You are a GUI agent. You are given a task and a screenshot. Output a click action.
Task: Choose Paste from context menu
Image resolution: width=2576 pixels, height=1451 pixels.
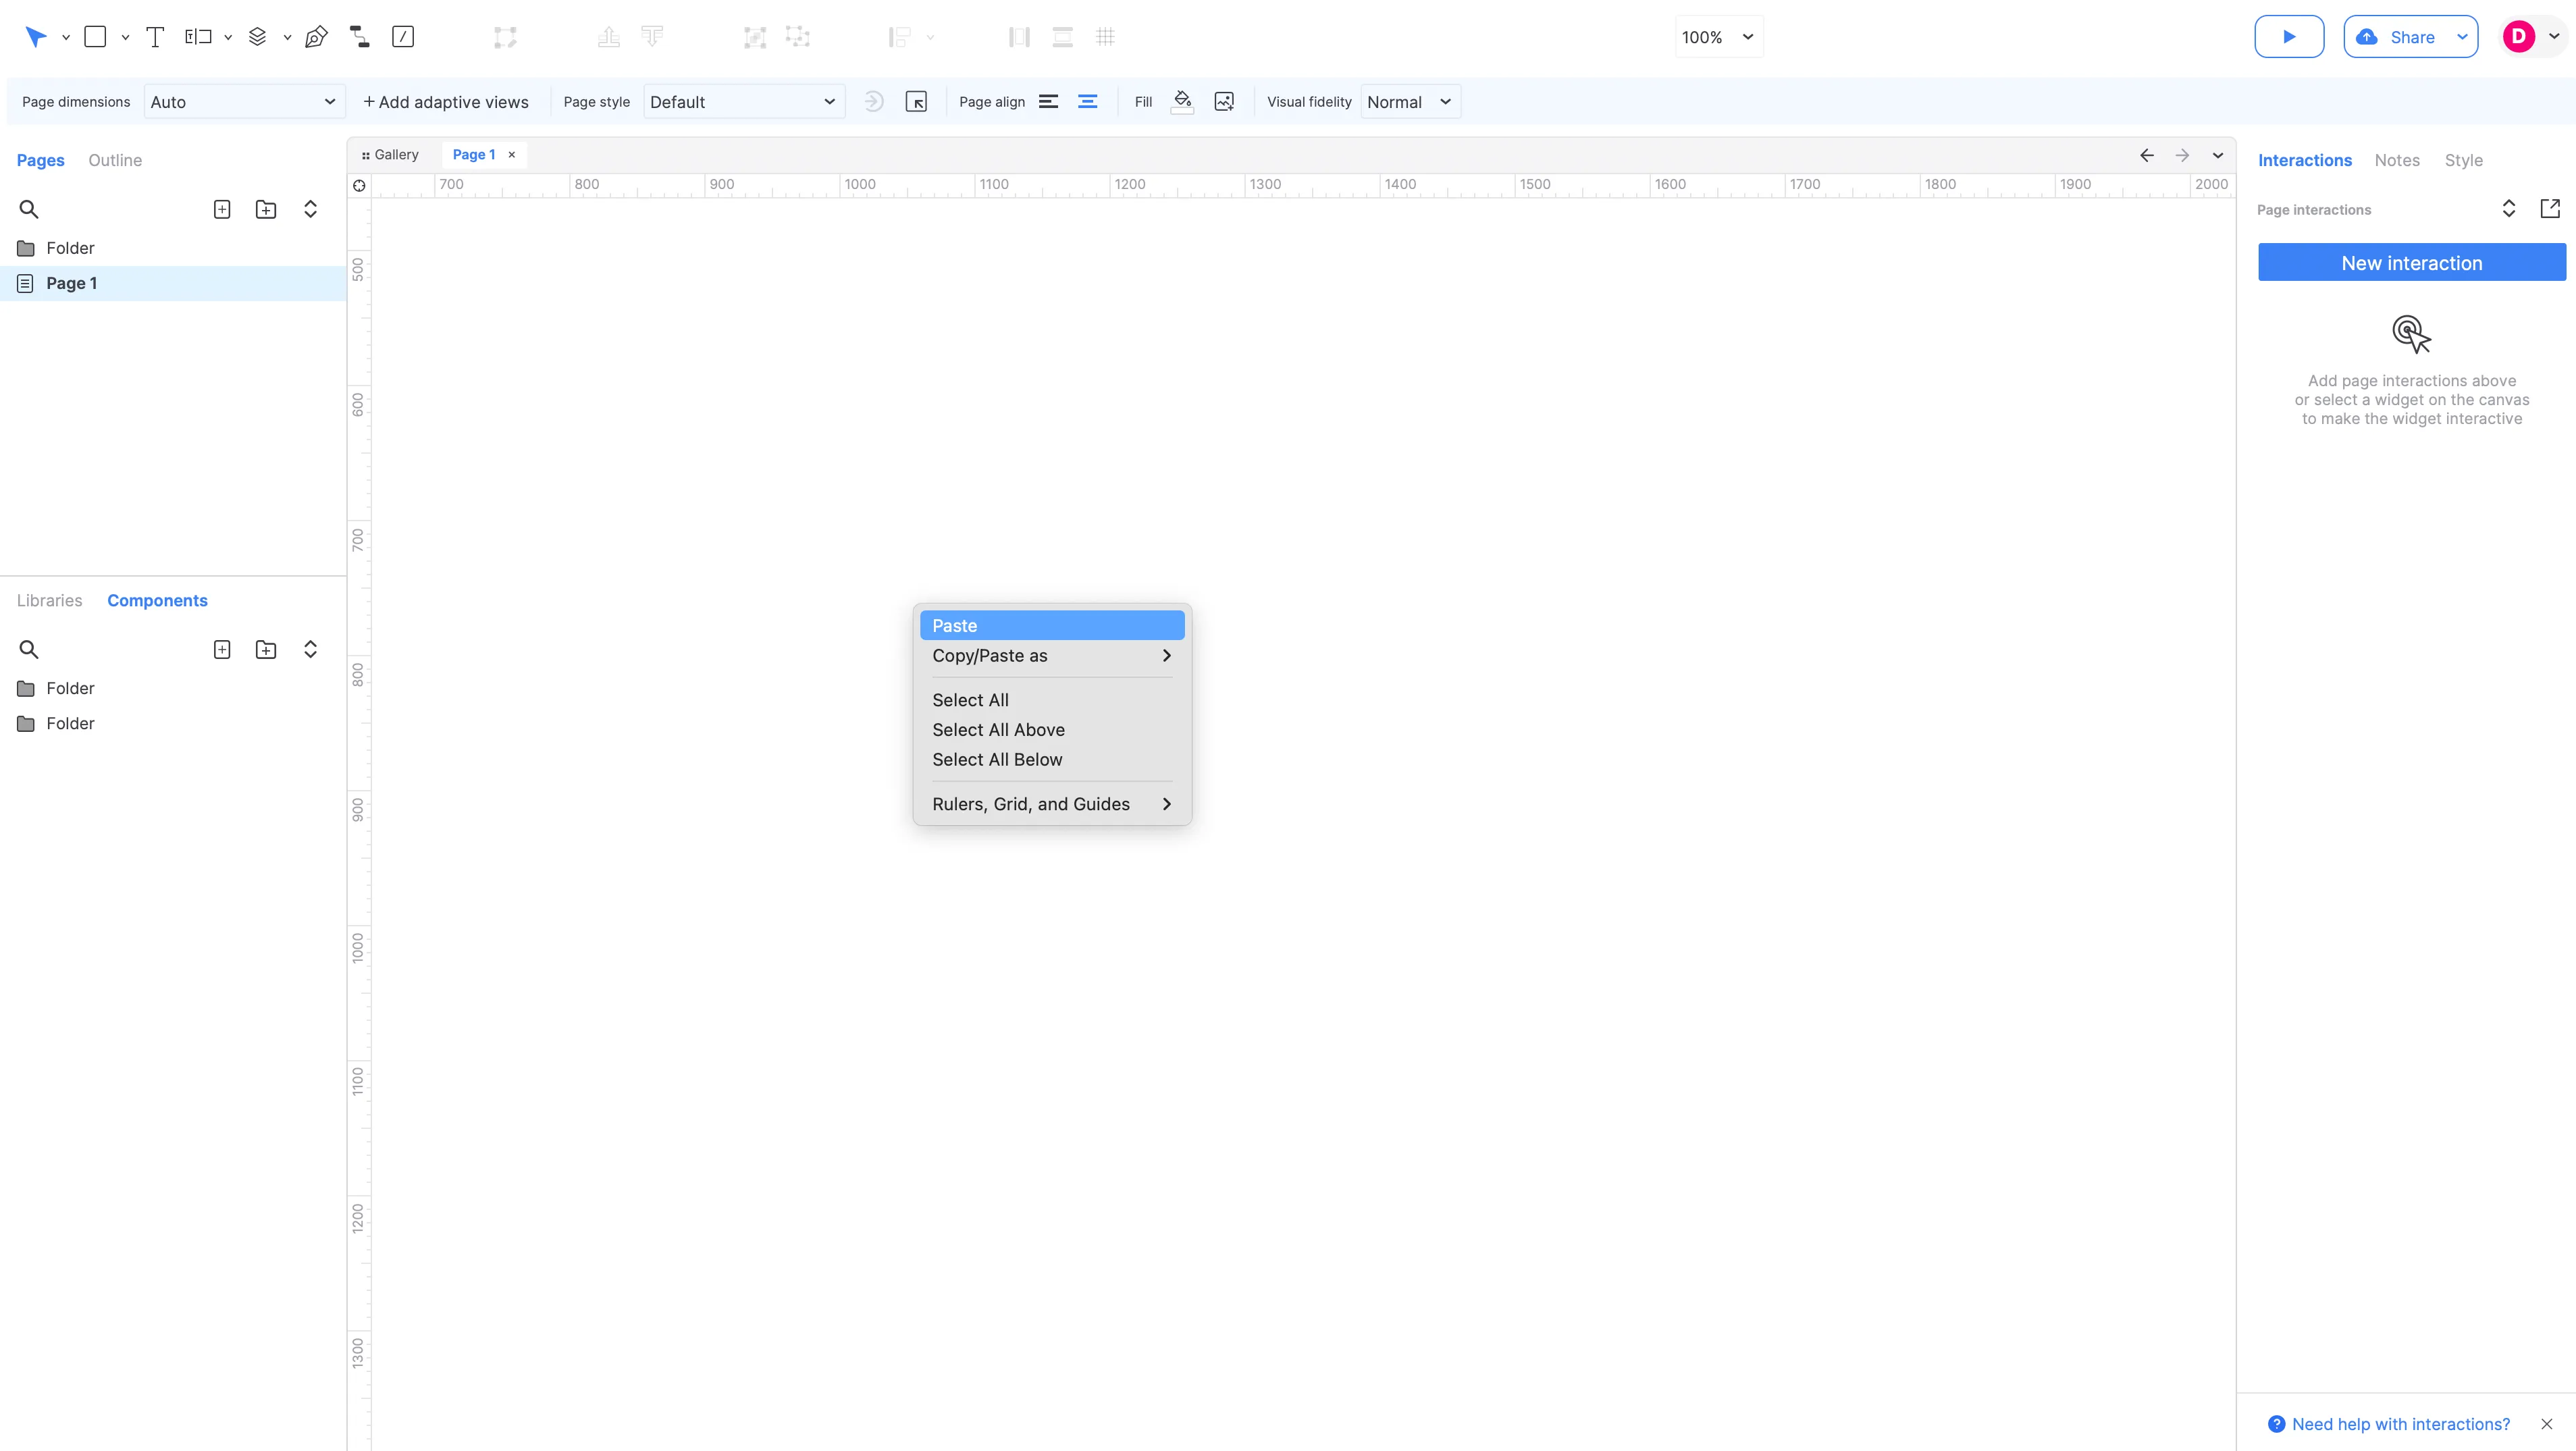tap(1051, 625)
